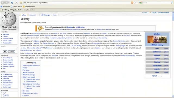Open Recent changes link
174x98 pixels.
pyautogui.click(x=8, y=62)
